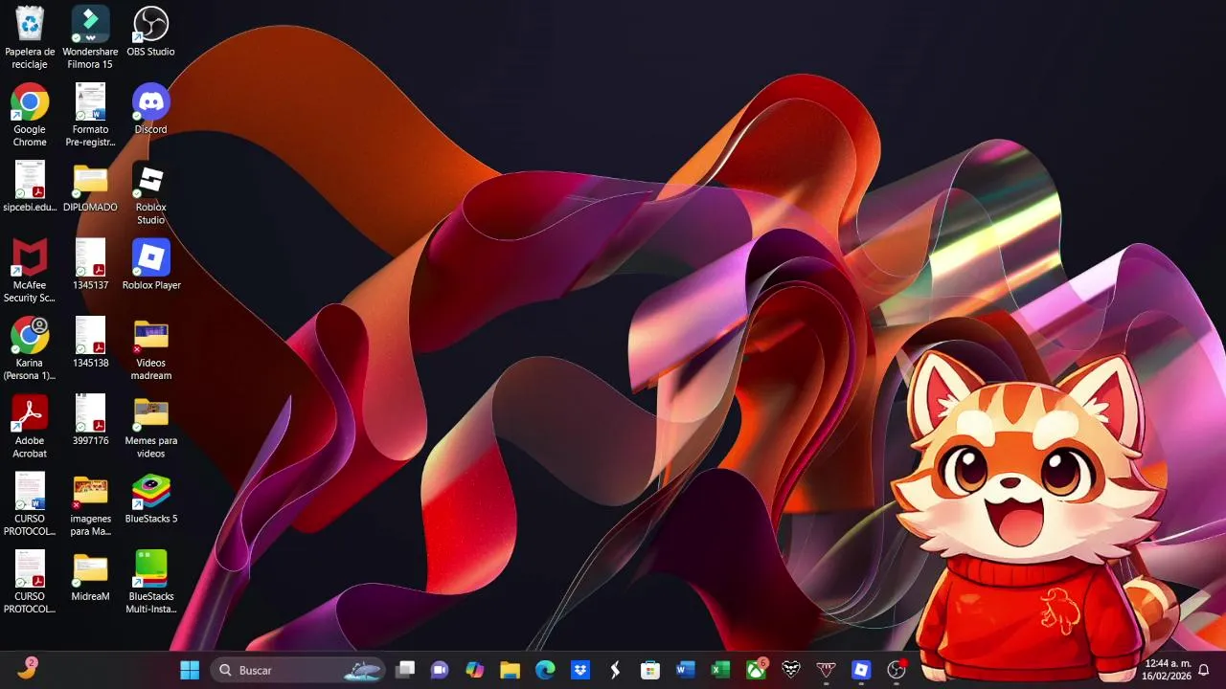
Task: Open the purple video chat app in taskbar
Action: coord(440,670)
